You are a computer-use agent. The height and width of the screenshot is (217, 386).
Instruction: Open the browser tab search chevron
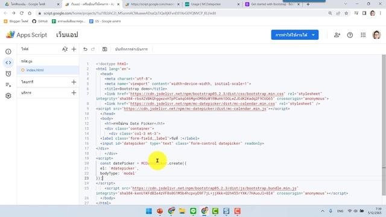tap(346, 4)
